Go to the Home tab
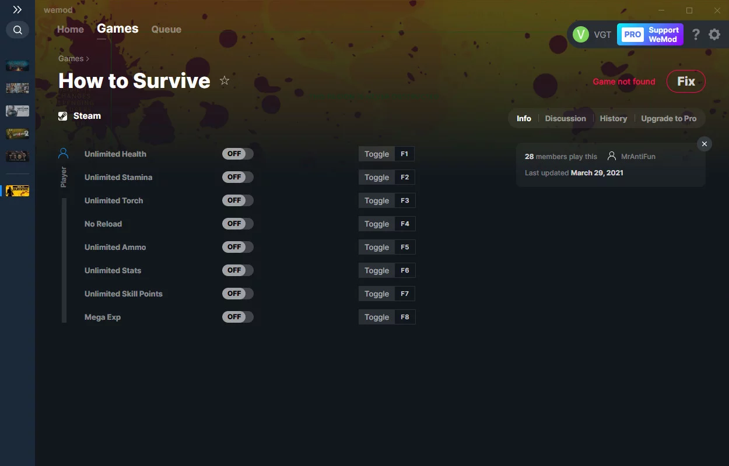The height and width of the screenshot is (466, 729). [x=71, y=29]
